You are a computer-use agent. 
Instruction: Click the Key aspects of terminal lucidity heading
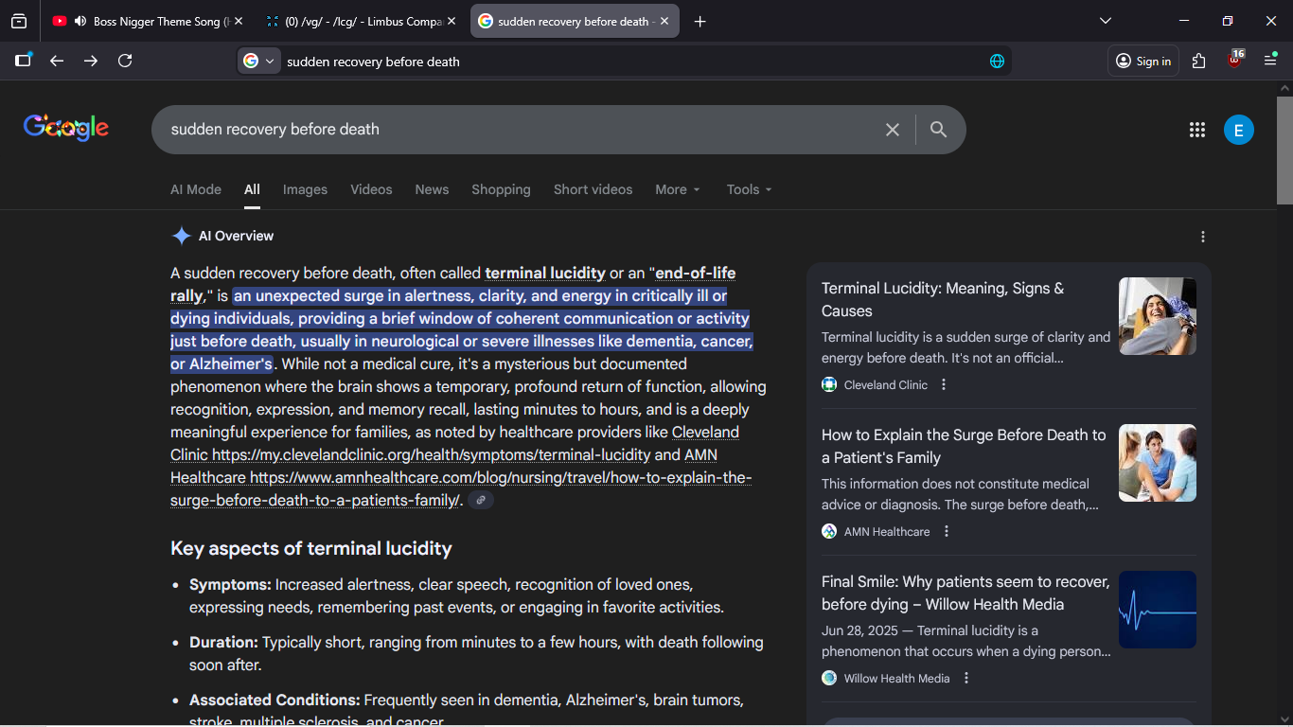click(x=311, y=549)
